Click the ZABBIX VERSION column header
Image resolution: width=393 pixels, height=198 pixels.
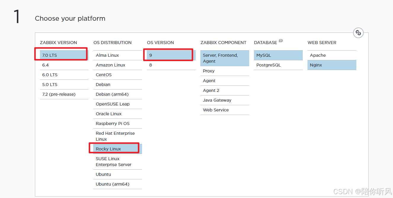(59, 43)
